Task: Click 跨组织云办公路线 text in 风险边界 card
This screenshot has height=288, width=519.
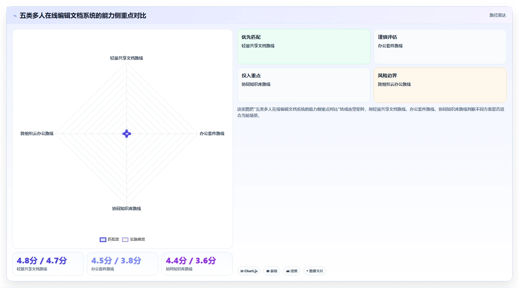Action: click(394, 84)
